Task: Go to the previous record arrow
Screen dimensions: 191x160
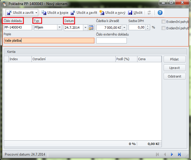Action: click(165, 154)
